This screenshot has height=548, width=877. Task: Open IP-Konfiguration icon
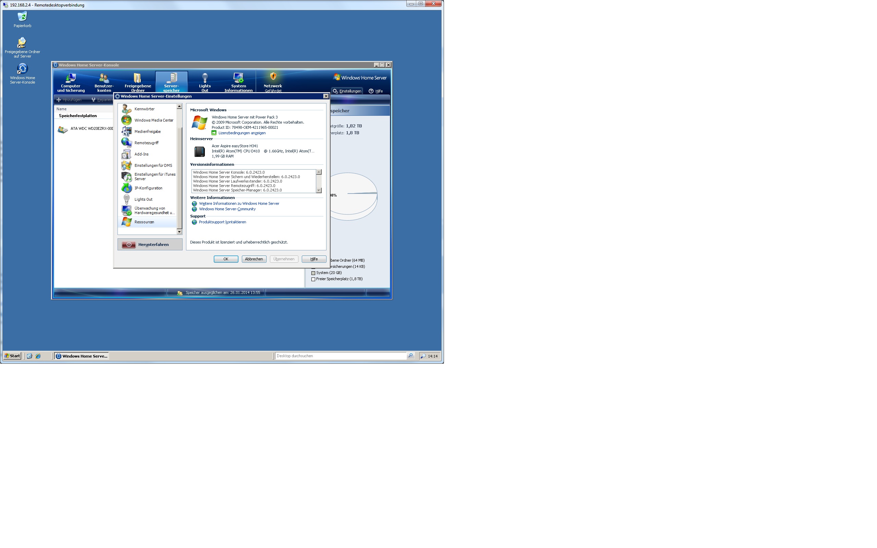tap(126, 188)
